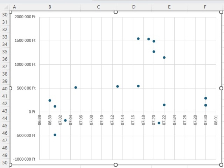Select the lowest data point near -500 000 Ft
Screen dimensions: 224x168
pyautogui.click(x=55, y=135)
